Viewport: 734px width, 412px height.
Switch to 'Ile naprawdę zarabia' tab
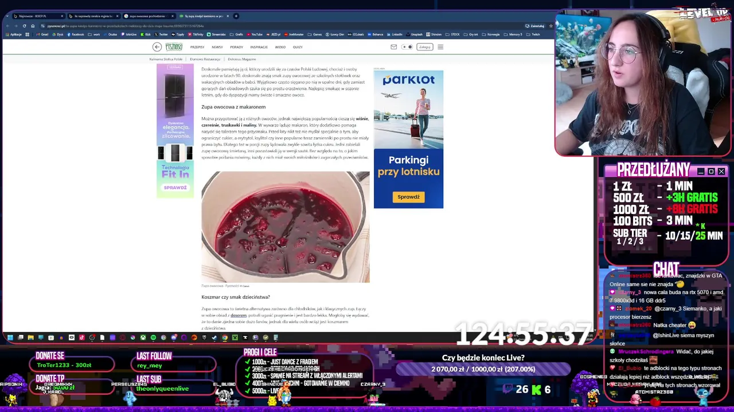point(93,16)
